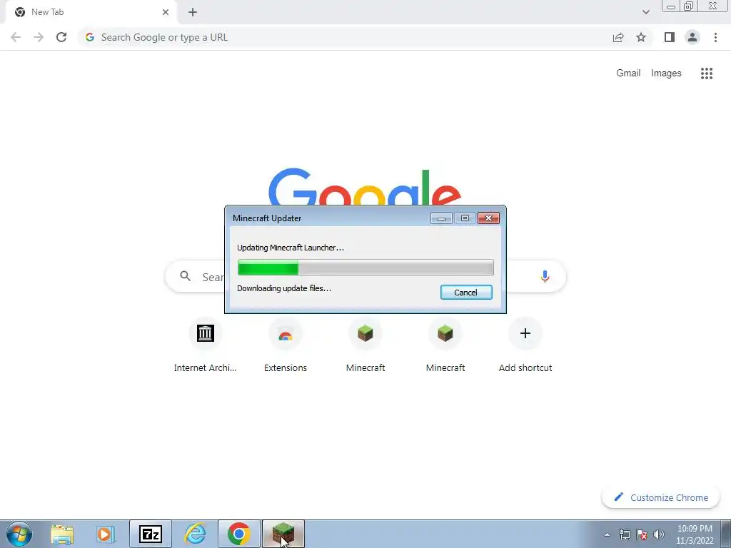Screen dimensions: 731x548
Task: Open Action Center flag icon
Action: tap(642, 535)
